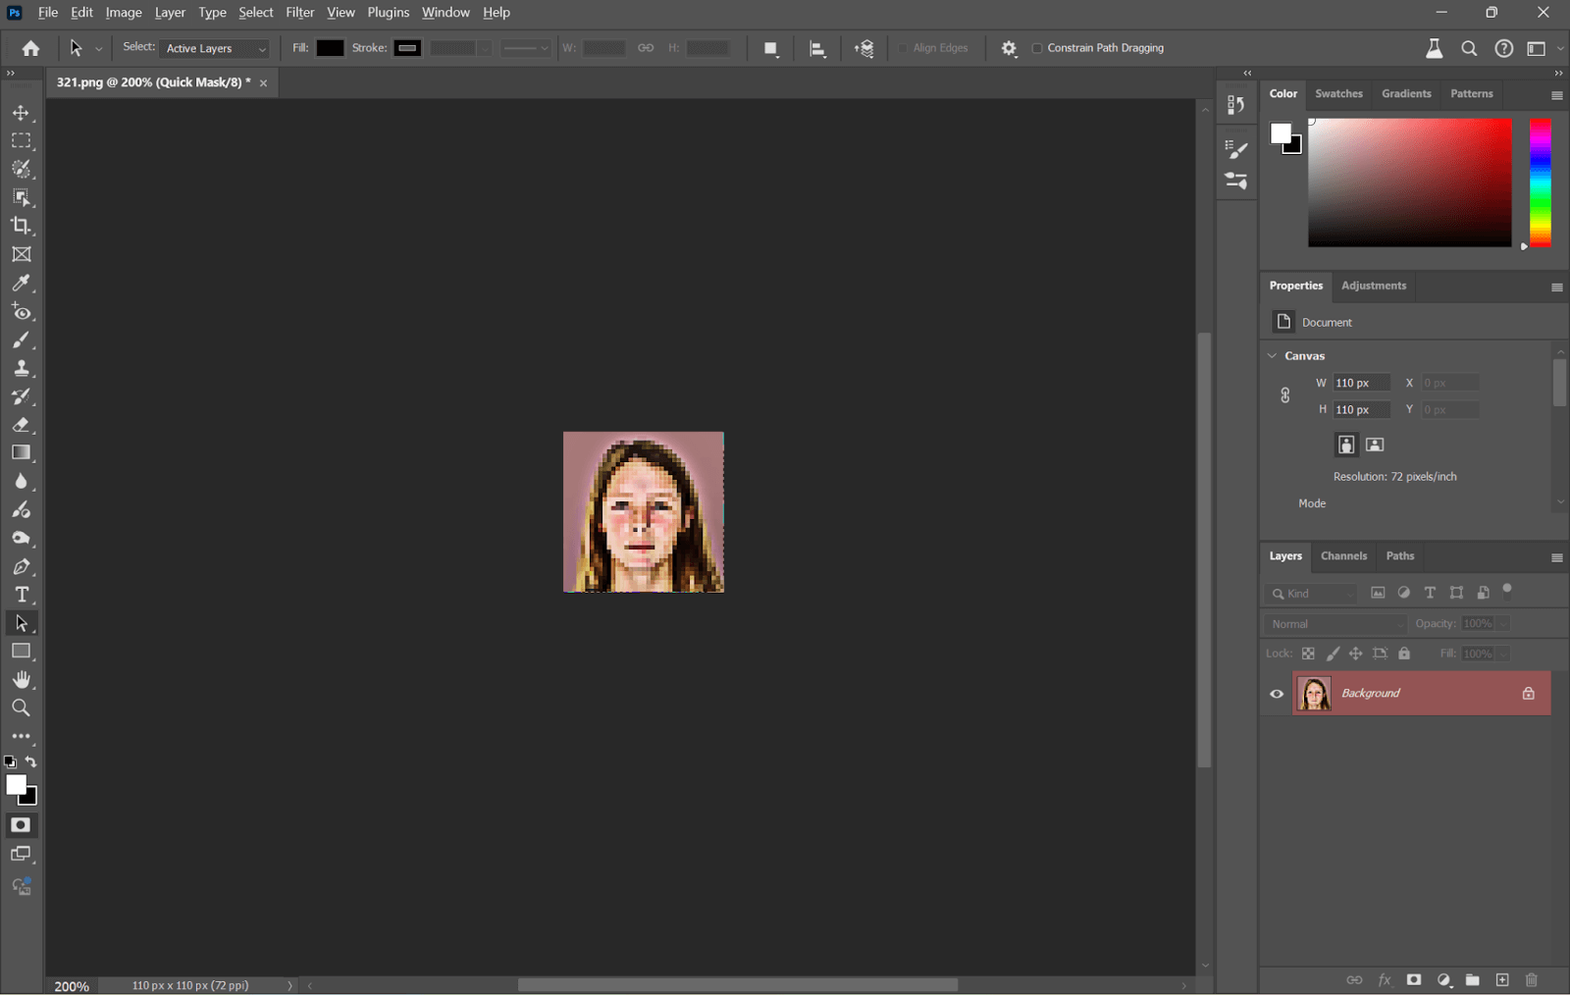
Task: Select the Eyedropper tool
Action: [x=21, y=283]
